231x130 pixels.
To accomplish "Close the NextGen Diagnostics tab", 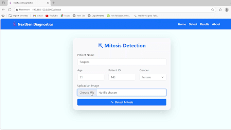I will 48,3.
